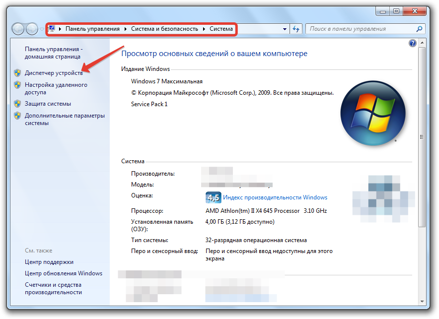Click the refresh button by address bar

[x=296, y=29]
